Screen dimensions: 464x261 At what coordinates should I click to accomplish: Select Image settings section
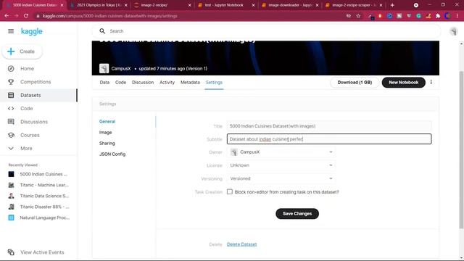point(106,133)
